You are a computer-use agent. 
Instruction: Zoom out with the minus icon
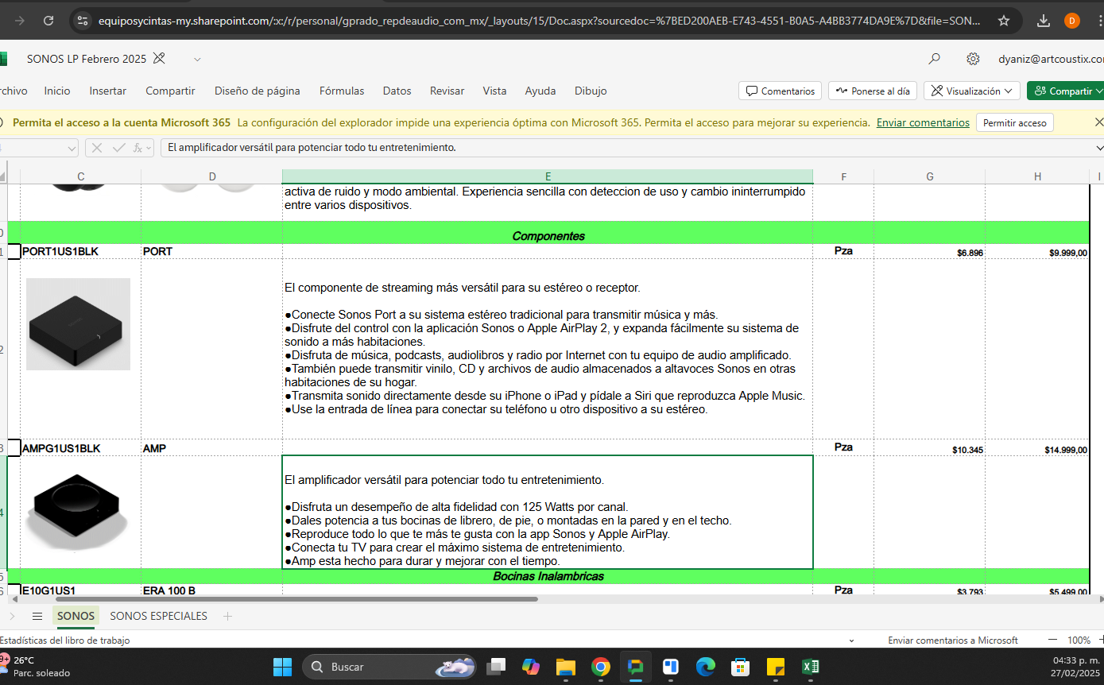1052,640
